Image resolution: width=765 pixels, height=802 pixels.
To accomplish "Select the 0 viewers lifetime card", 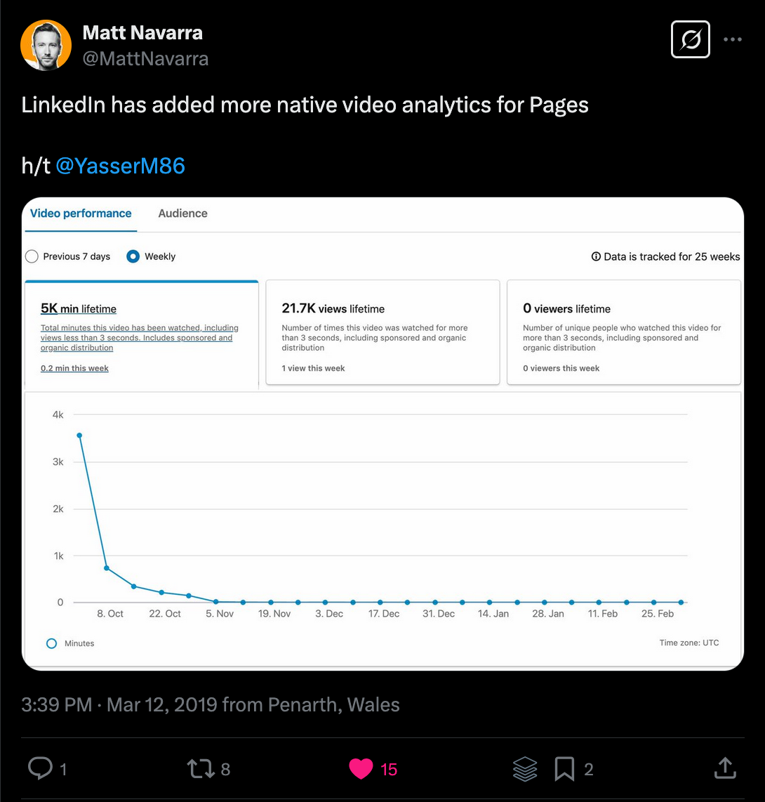I will tap(623, 332).
